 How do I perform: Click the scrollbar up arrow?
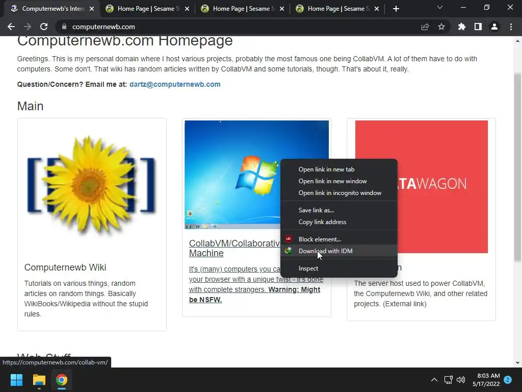pos(517,41)
